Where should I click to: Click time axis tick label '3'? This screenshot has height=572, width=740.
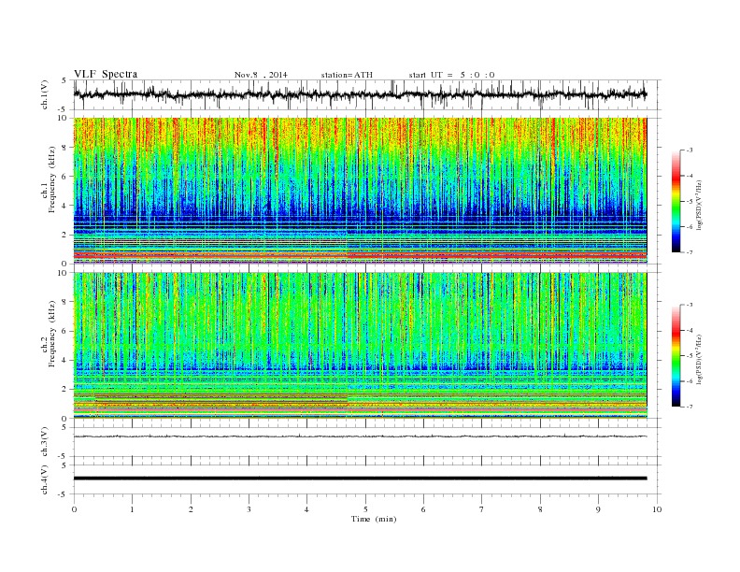click(x=249, y=509)
